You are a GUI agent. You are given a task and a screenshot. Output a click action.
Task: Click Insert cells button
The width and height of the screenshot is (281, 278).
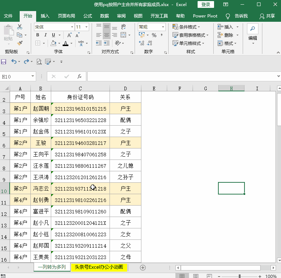pyautogui.click(x=226, y=27)
